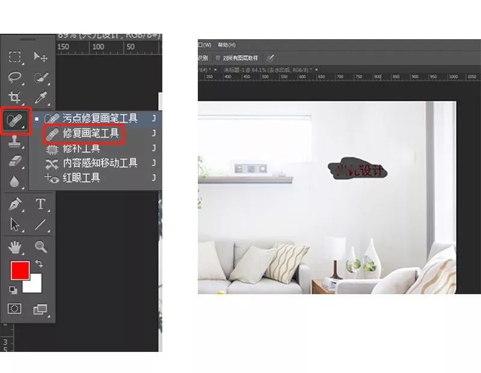
Task: Swap foreground and background colors
Action: (x=38, y=263)
